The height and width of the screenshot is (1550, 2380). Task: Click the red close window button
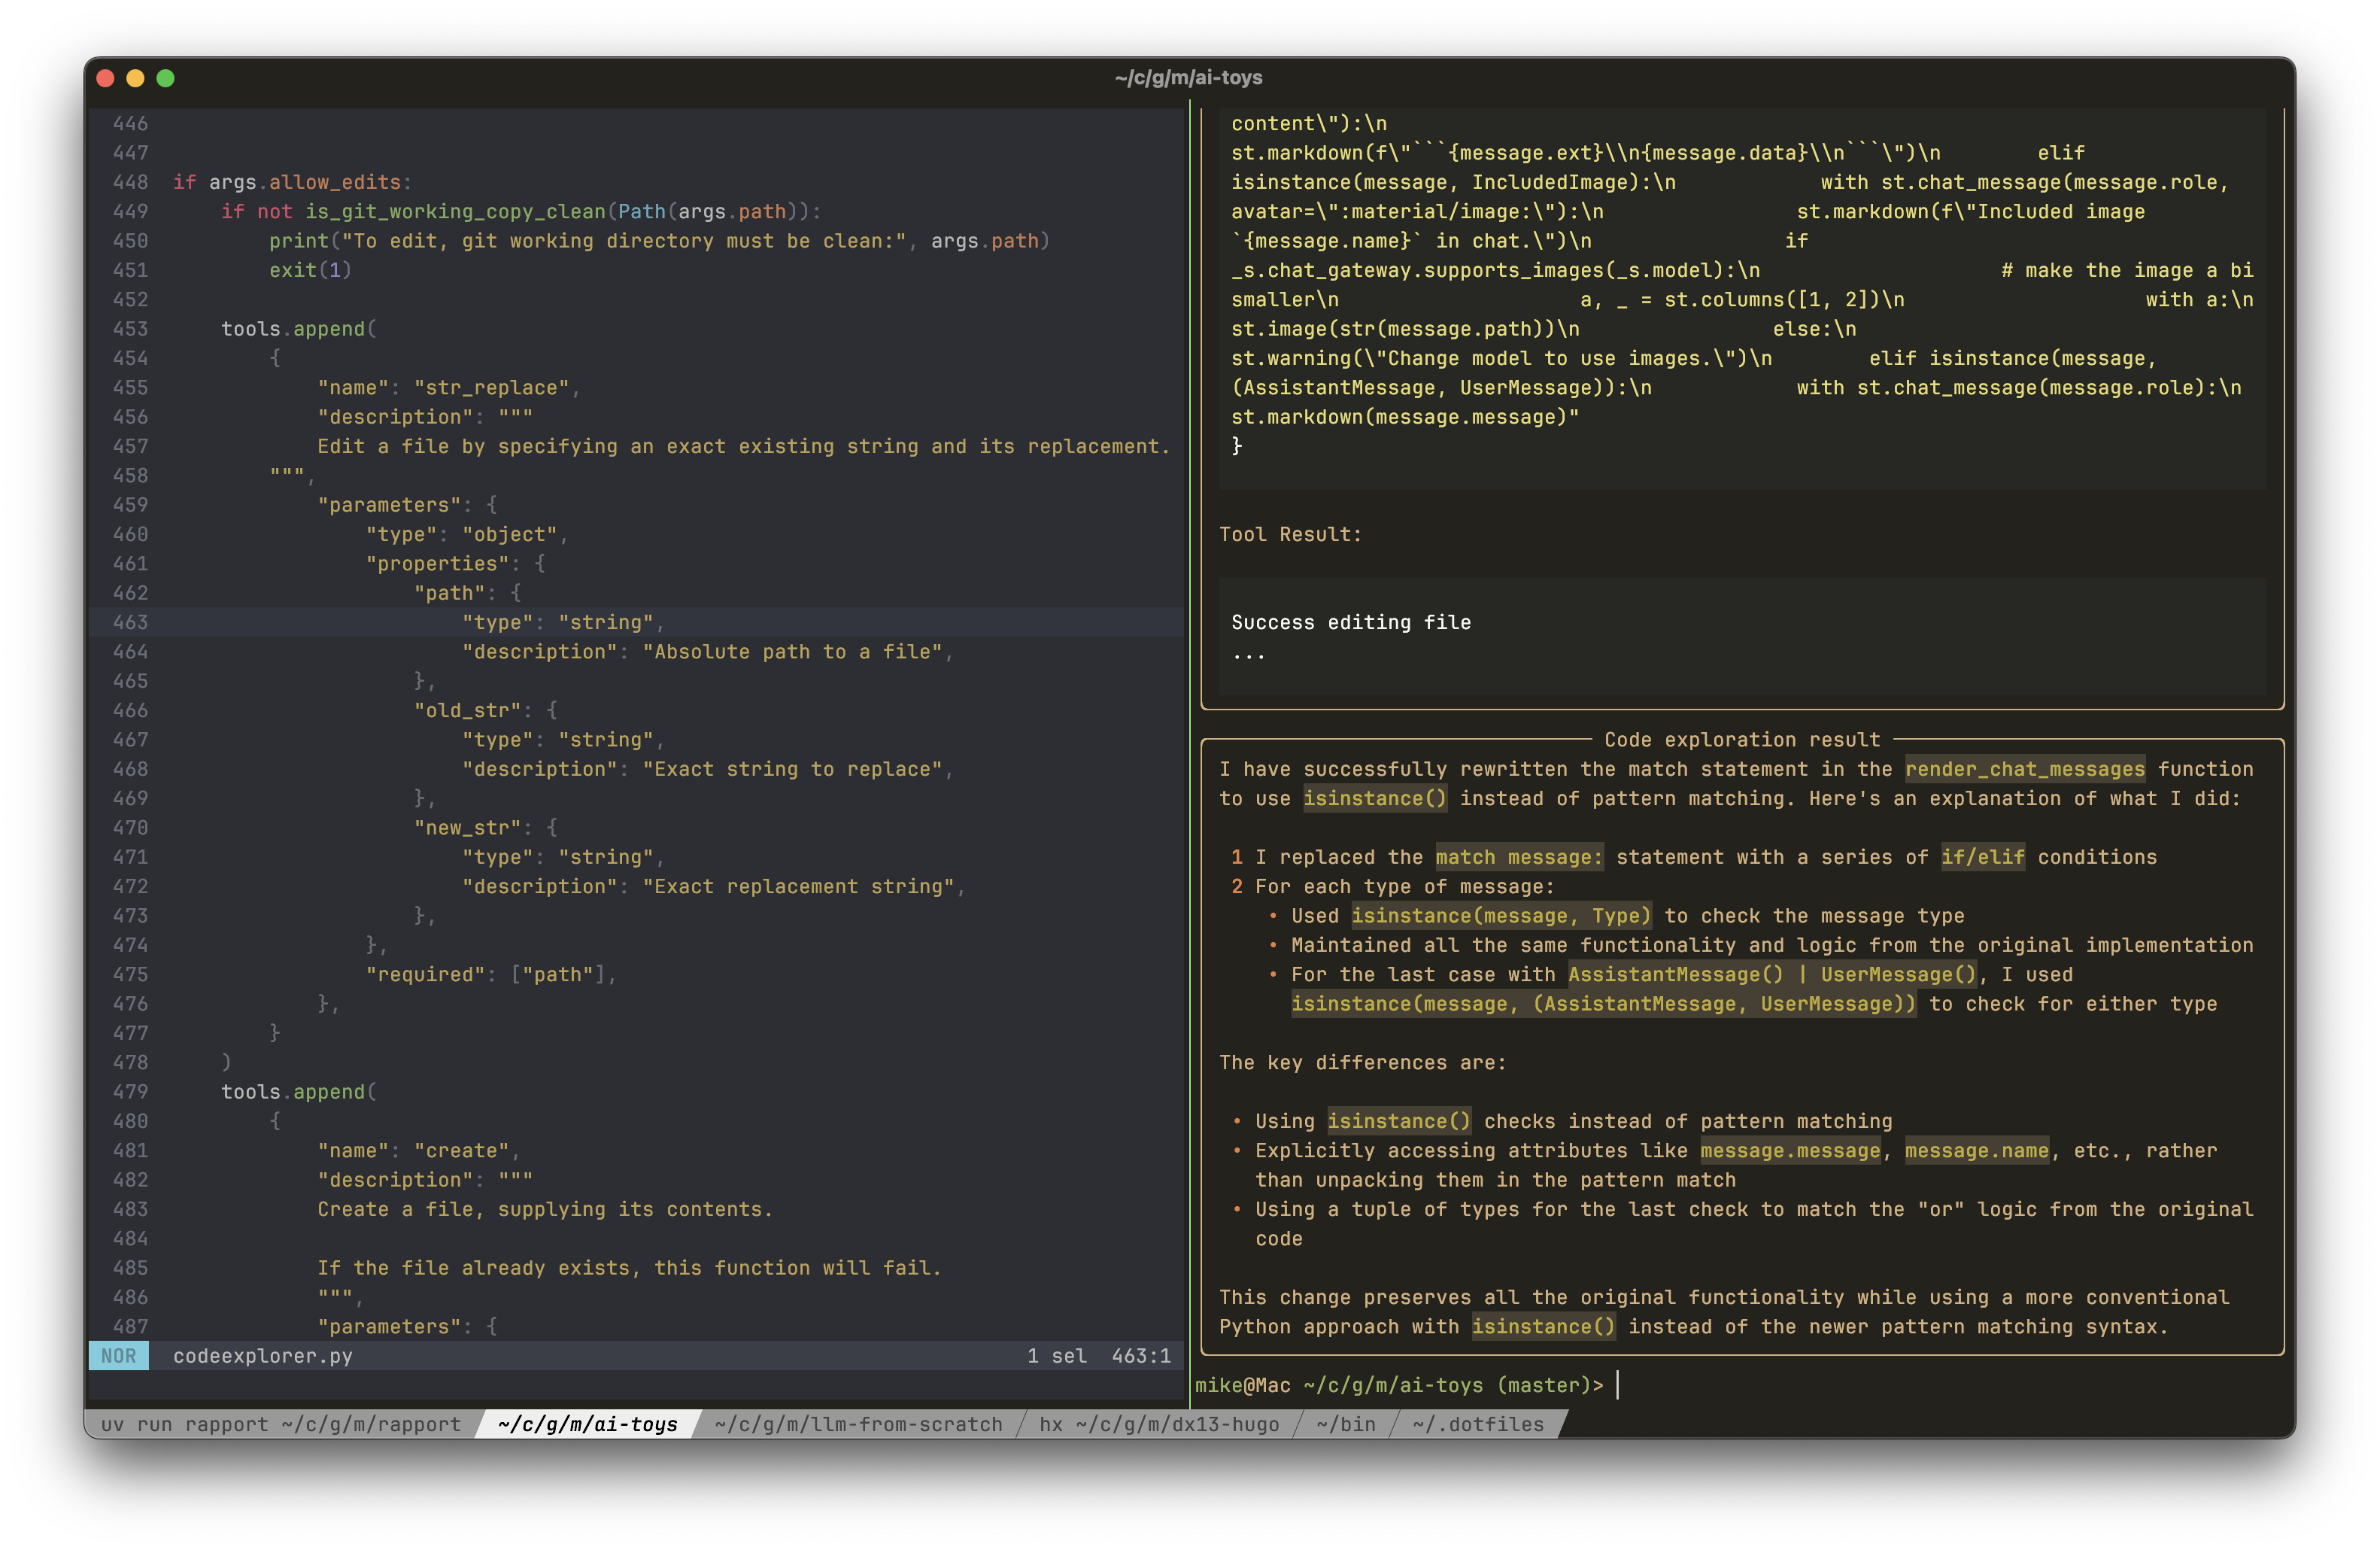[106, 78]
